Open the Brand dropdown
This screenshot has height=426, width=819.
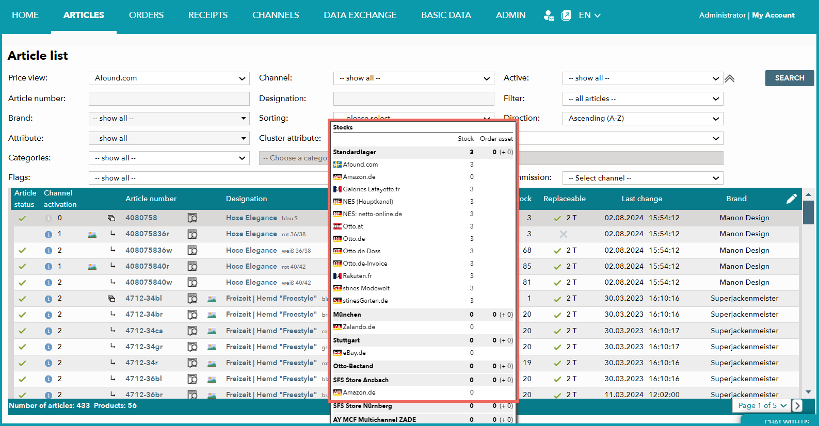tap(169, 119)
